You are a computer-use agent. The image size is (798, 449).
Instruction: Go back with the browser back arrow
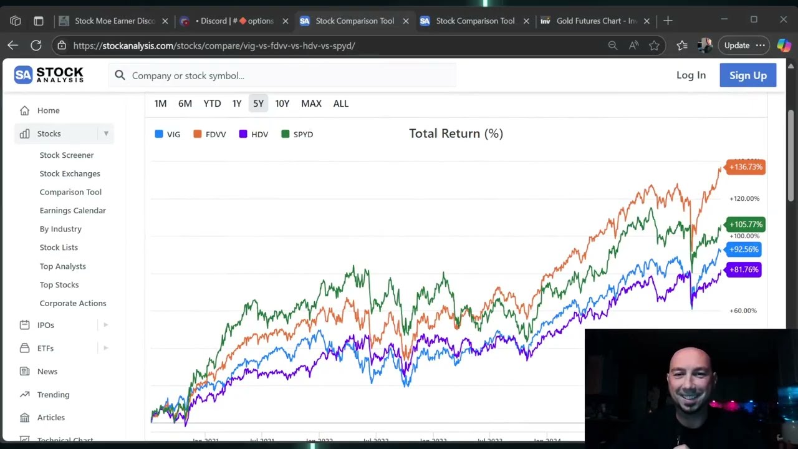[12, 45]
